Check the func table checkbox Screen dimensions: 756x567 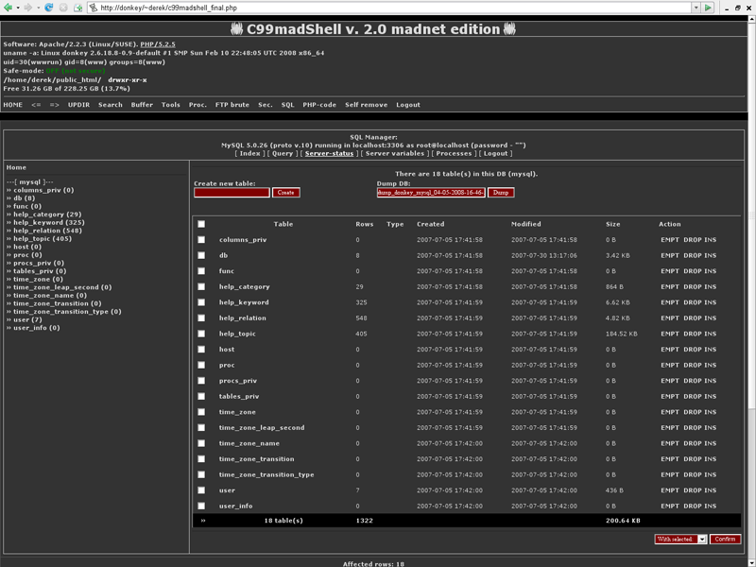click(x=201, y=271)
